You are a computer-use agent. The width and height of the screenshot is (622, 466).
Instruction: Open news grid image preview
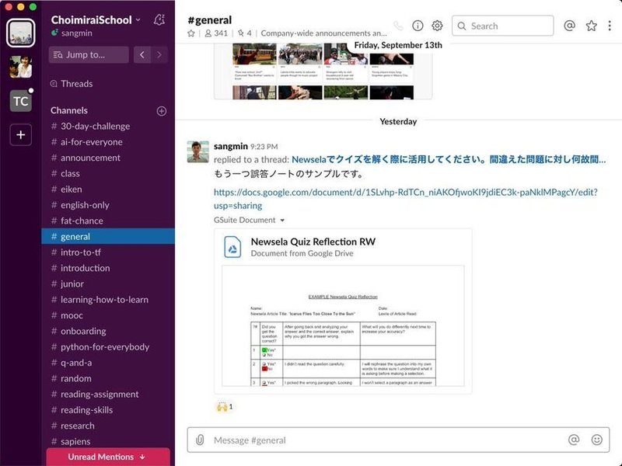click(323, 71)
